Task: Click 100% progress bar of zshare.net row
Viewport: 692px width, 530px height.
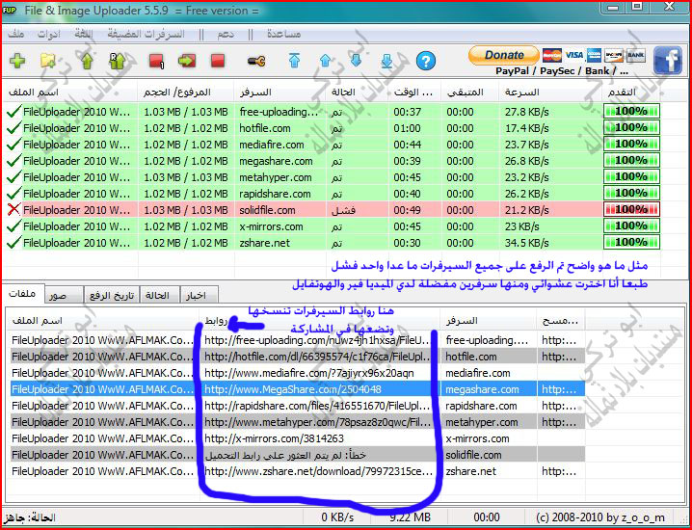Action: [631, 242]
